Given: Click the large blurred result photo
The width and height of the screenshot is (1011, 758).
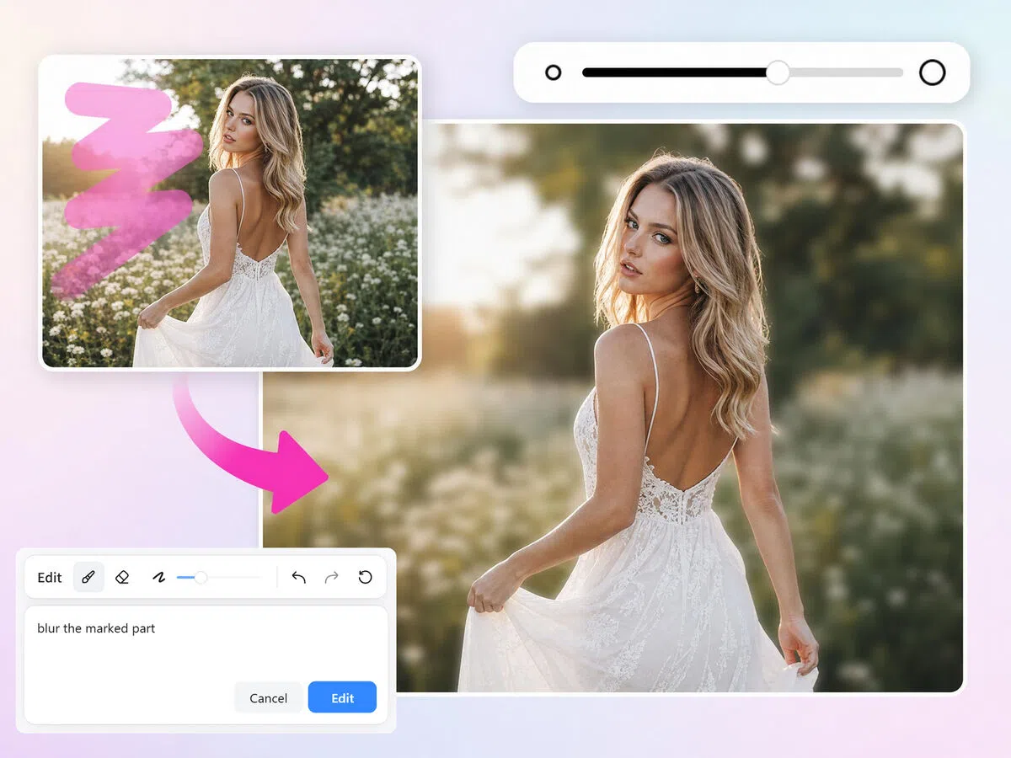Looking at the screenshot, I should click(612, 408).
